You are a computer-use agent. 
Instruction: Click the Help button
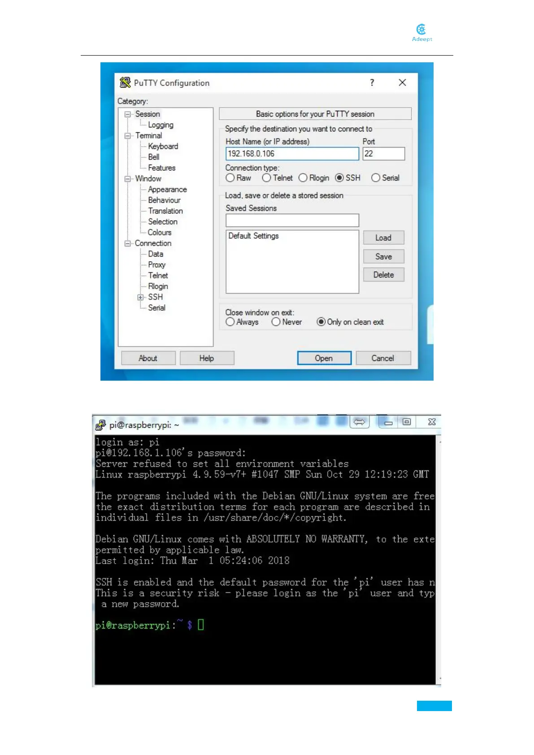(x=207, y=358)
